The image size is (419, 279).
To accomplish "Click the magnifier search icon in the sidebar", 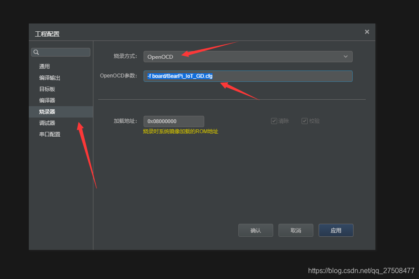I will [36, 52].
